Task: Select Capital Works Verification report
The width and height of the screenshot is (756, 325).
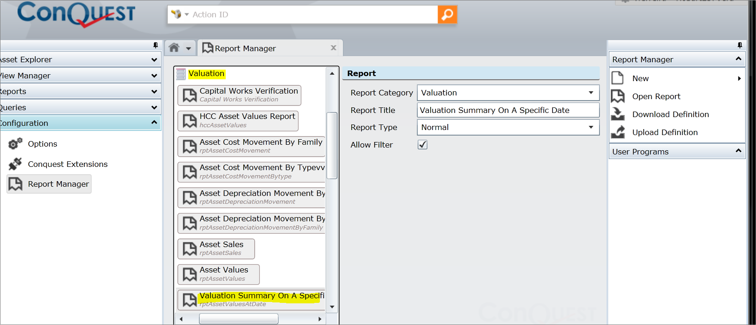Action: [x=240, y=95]
